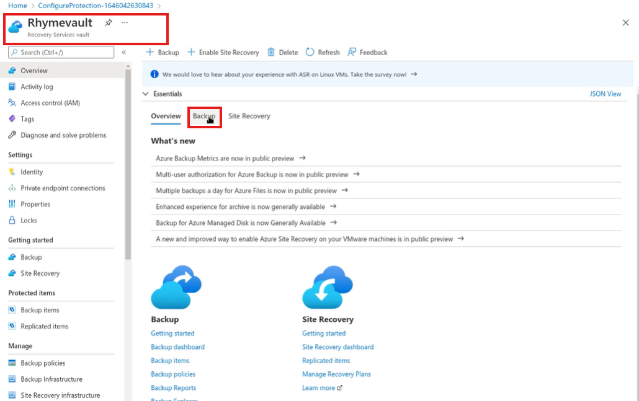Click the large Site Recovery cloud icon
This screenshot has width=639, height=401.
pos(328,287)
